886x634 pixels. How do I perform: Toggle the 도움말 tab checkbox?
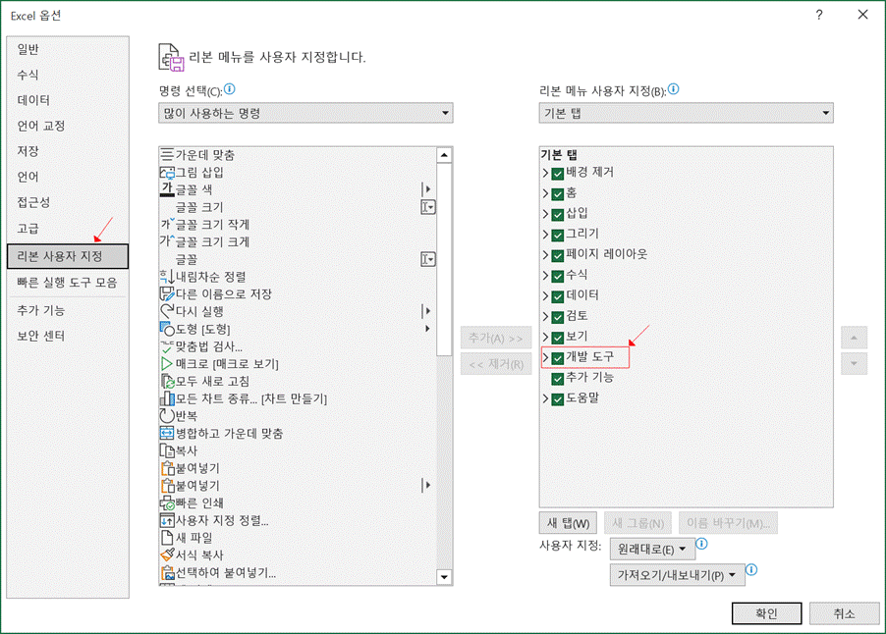[x=558, y=399]
